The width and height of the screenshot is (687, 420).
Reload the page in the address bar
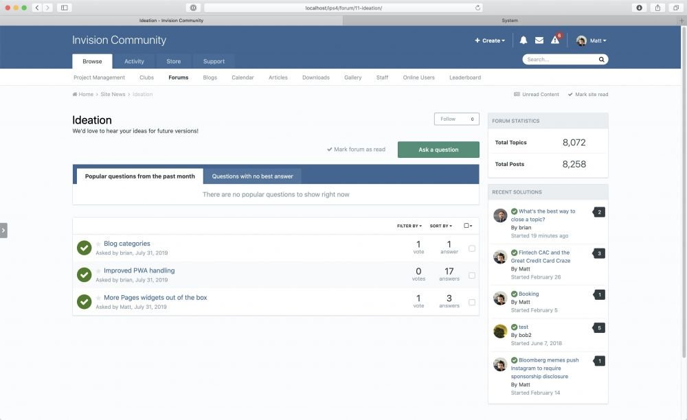[x=477, y=8]
